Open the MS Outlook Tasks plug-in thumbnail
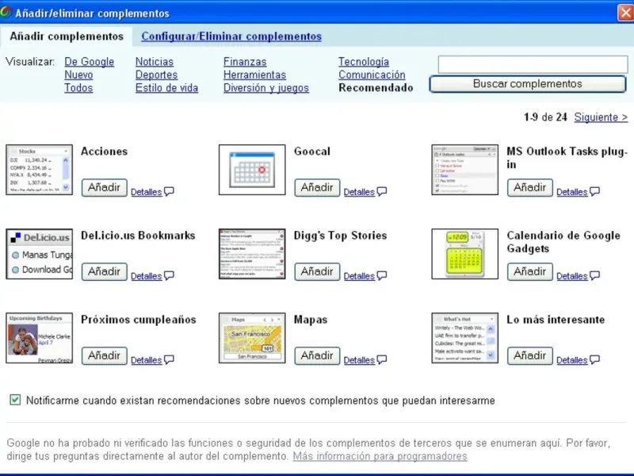The height and width of the screenshot is (476, 634). pos(464,170)
